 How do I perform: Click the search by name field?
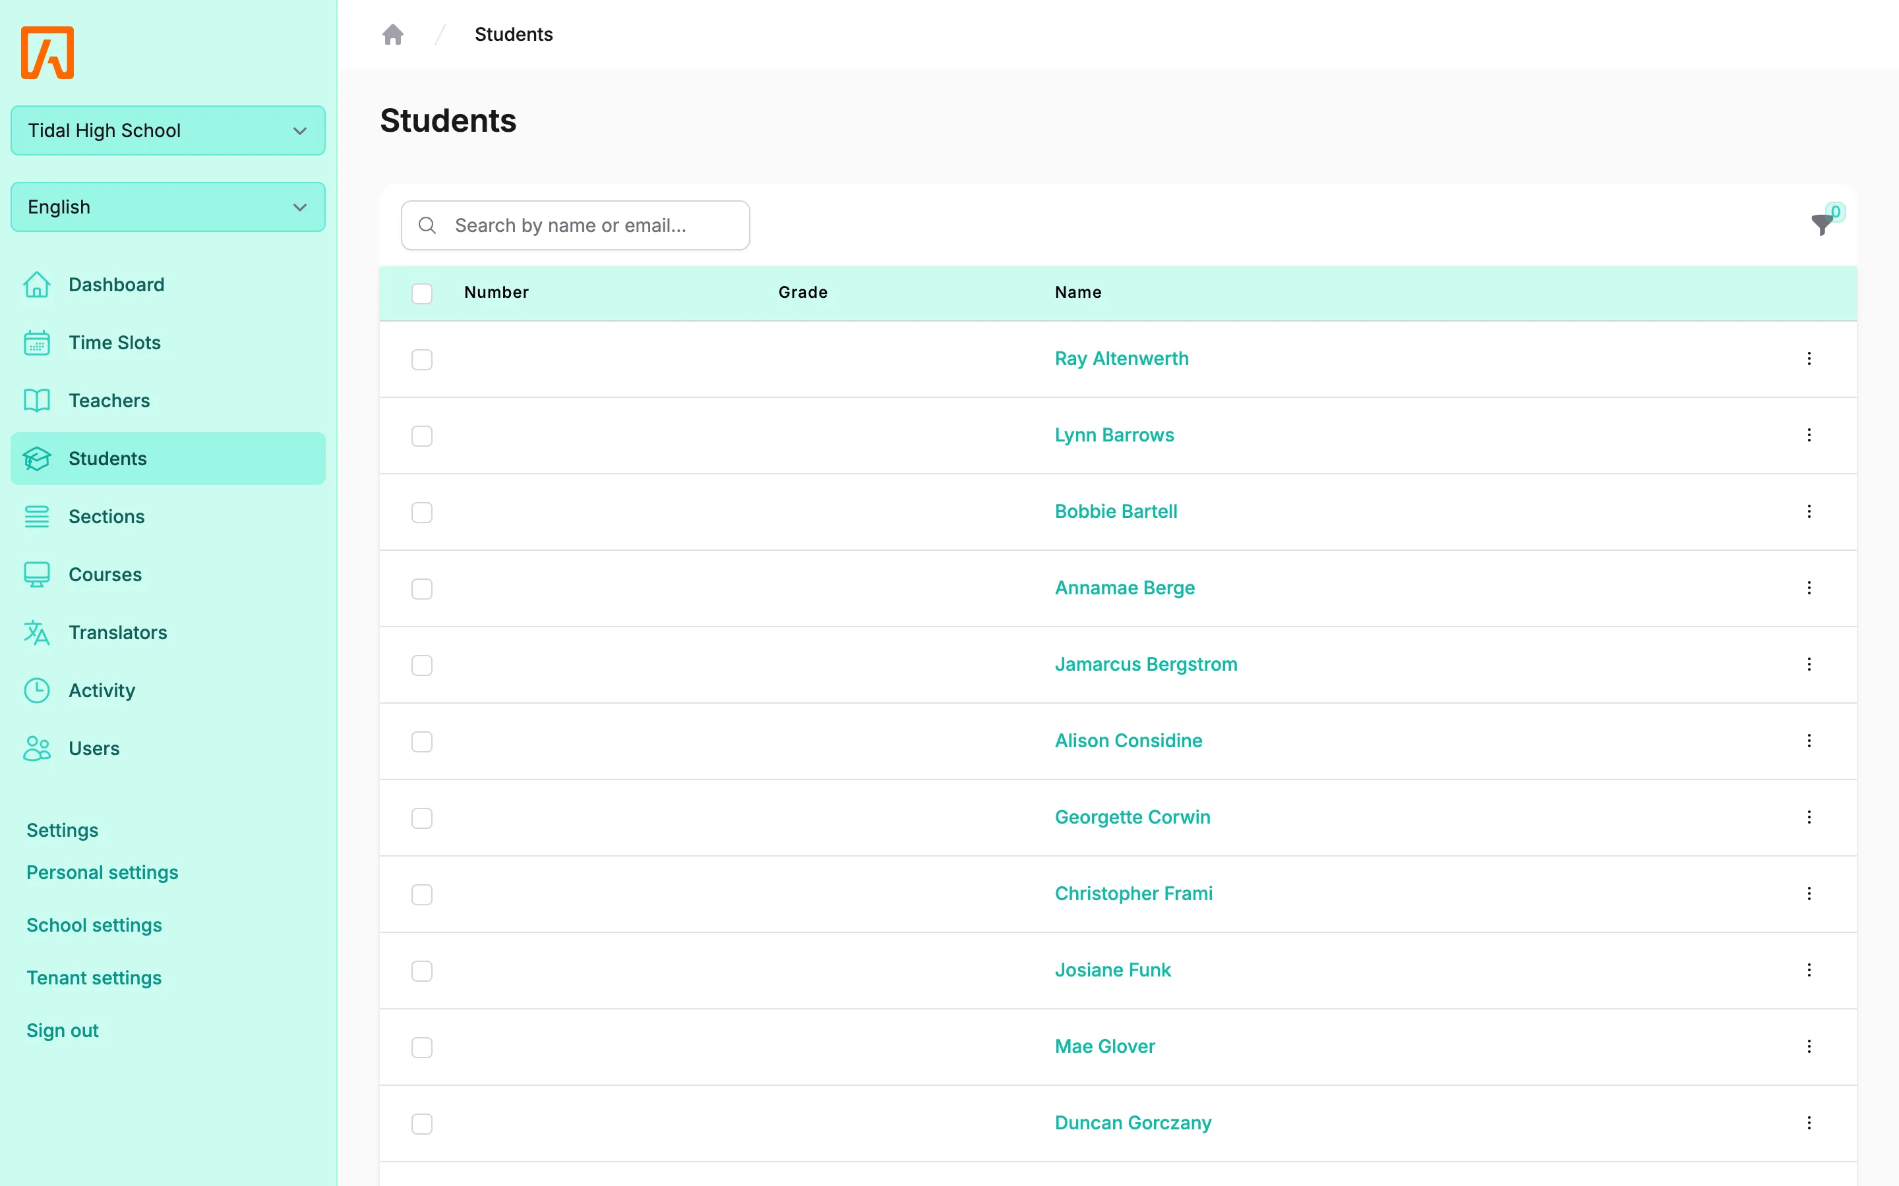[x=575, y=226]
